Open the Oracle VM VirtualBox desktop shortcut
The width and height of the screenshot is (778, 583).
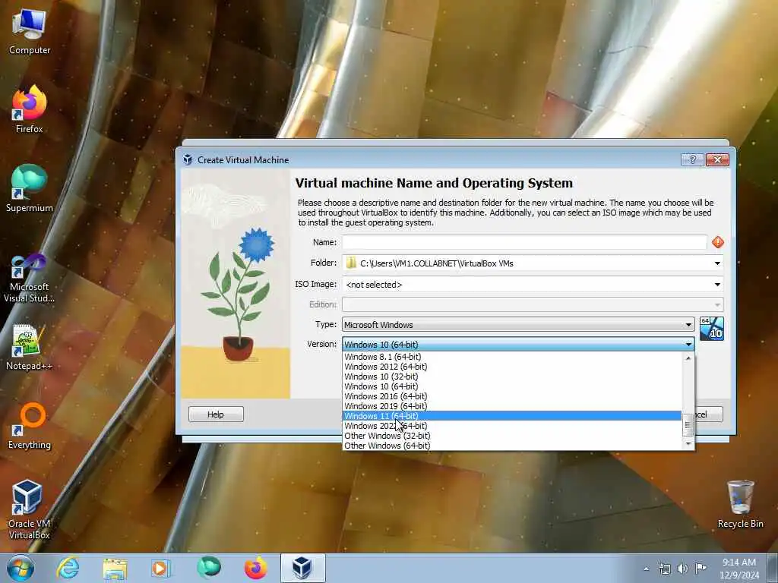tap(30, 509)
